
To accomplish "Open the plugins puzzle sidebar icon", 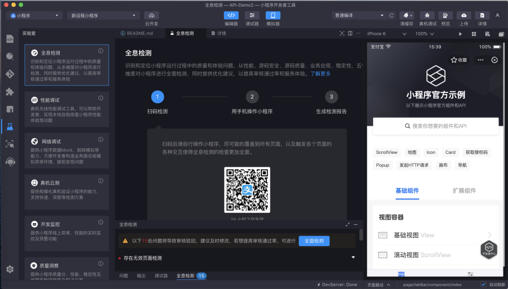I will coord(10,91).
